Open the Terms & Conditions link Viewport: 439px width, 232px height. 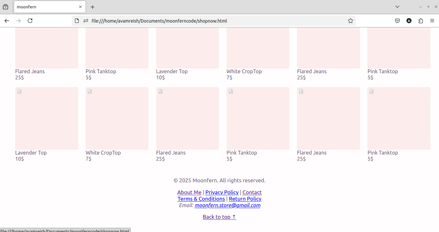(201, 199)
